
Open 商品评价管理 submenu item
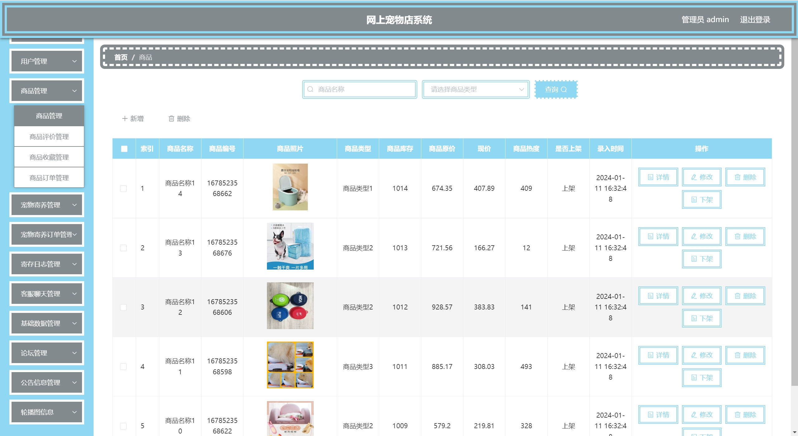coord(49,137)
